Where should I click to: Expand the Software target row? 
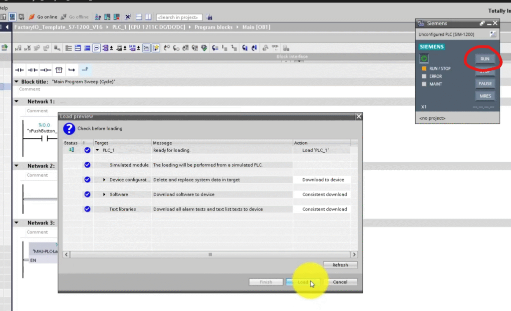pos(105,195)
